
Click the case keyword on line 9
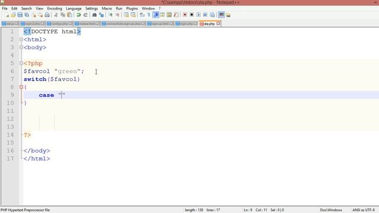tap(46, 95)
